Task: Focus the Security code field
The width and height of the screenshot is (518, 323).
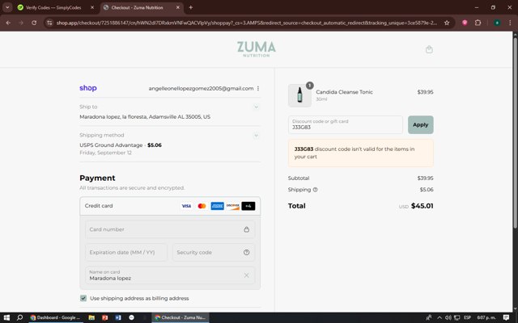Action: (x=214, y=252)
